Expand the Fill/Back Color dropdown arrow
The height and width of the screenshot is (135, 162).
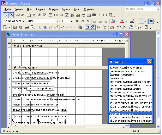point(117,21)
